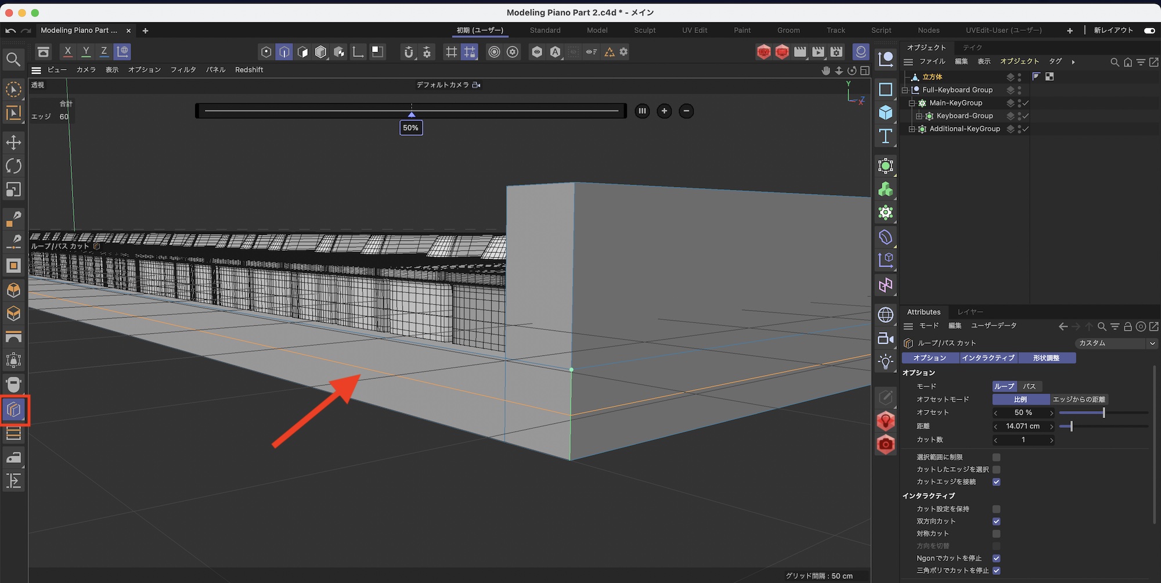The width and height of the screenshot is (1161, 583).
Task: Collapse the Full-Keyboard Group hierarchy
Action: coord(904,90)
